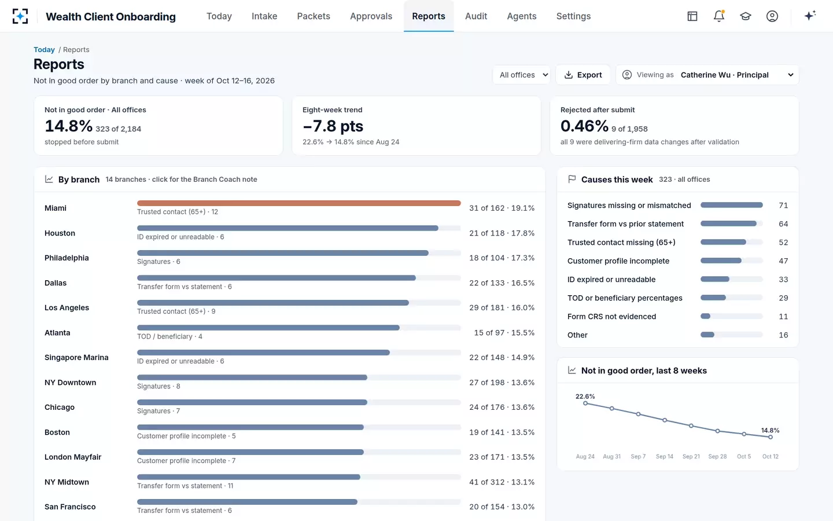Click the Rejected after submit 0.46% figure

[x=584, y=126]
